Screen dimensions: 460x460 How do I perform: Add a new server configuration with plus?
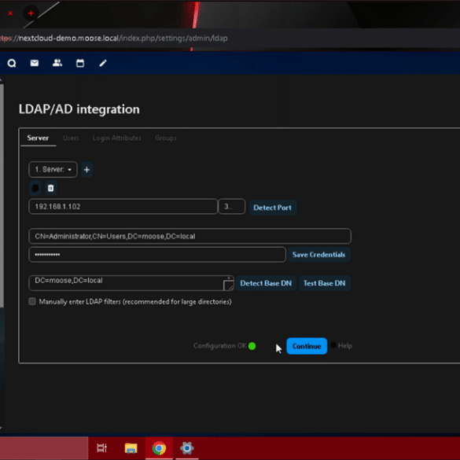86,170
